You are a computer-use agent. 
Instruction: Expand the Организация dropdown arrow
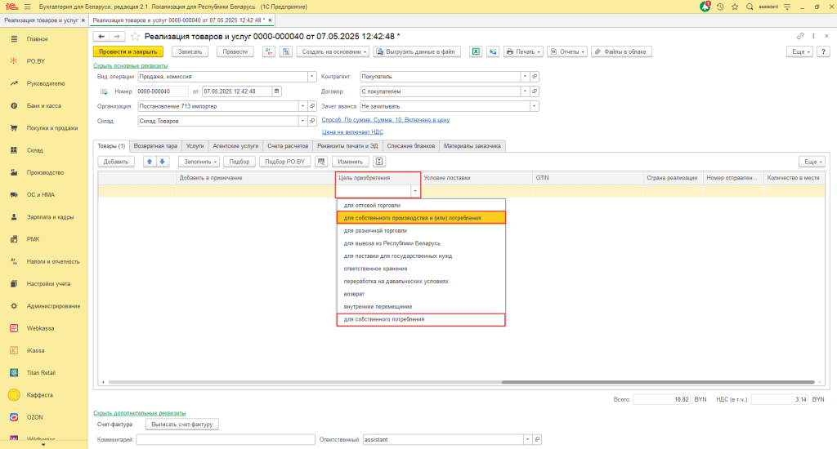302,106
